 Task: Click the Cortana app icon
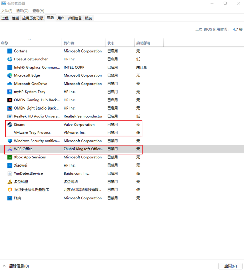(10, 51)
